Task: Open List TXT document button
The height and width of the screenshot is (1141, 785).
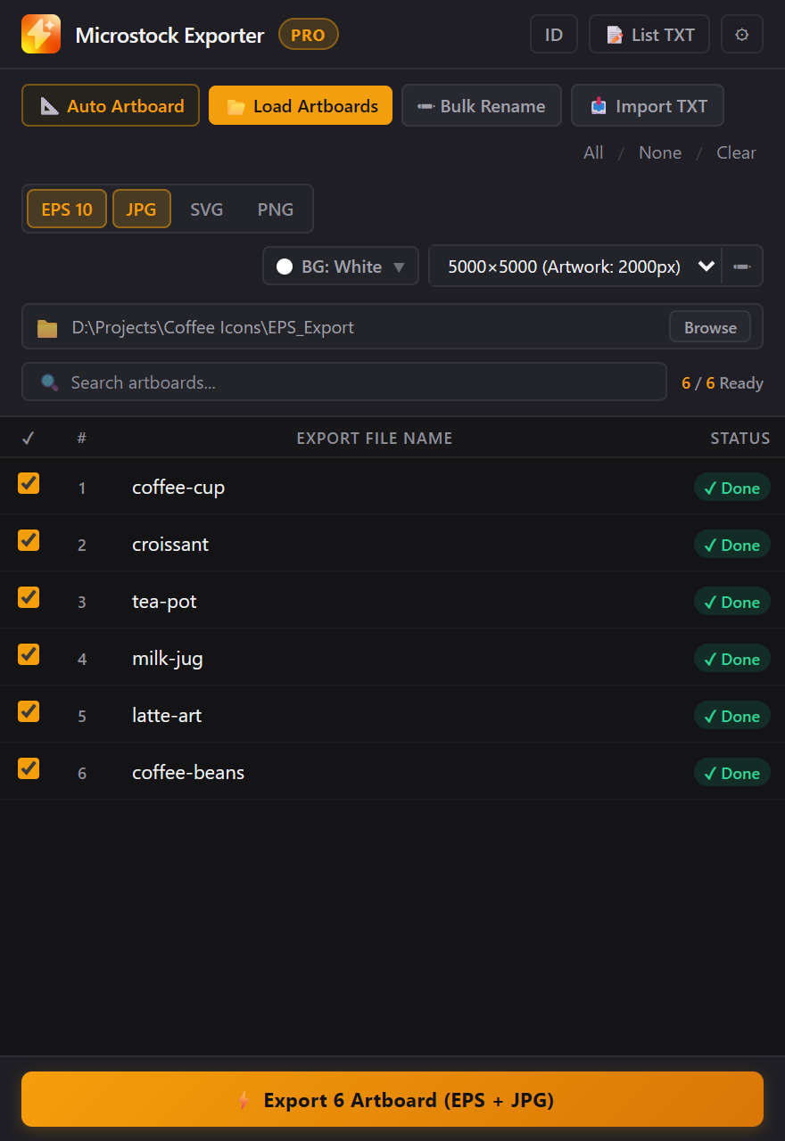Action: coord(649,35)
